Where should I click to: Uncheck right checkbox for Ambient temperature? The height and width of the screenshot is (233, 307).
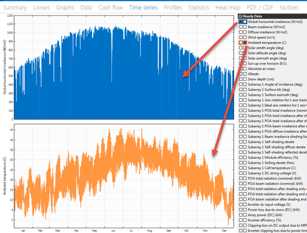245,42
